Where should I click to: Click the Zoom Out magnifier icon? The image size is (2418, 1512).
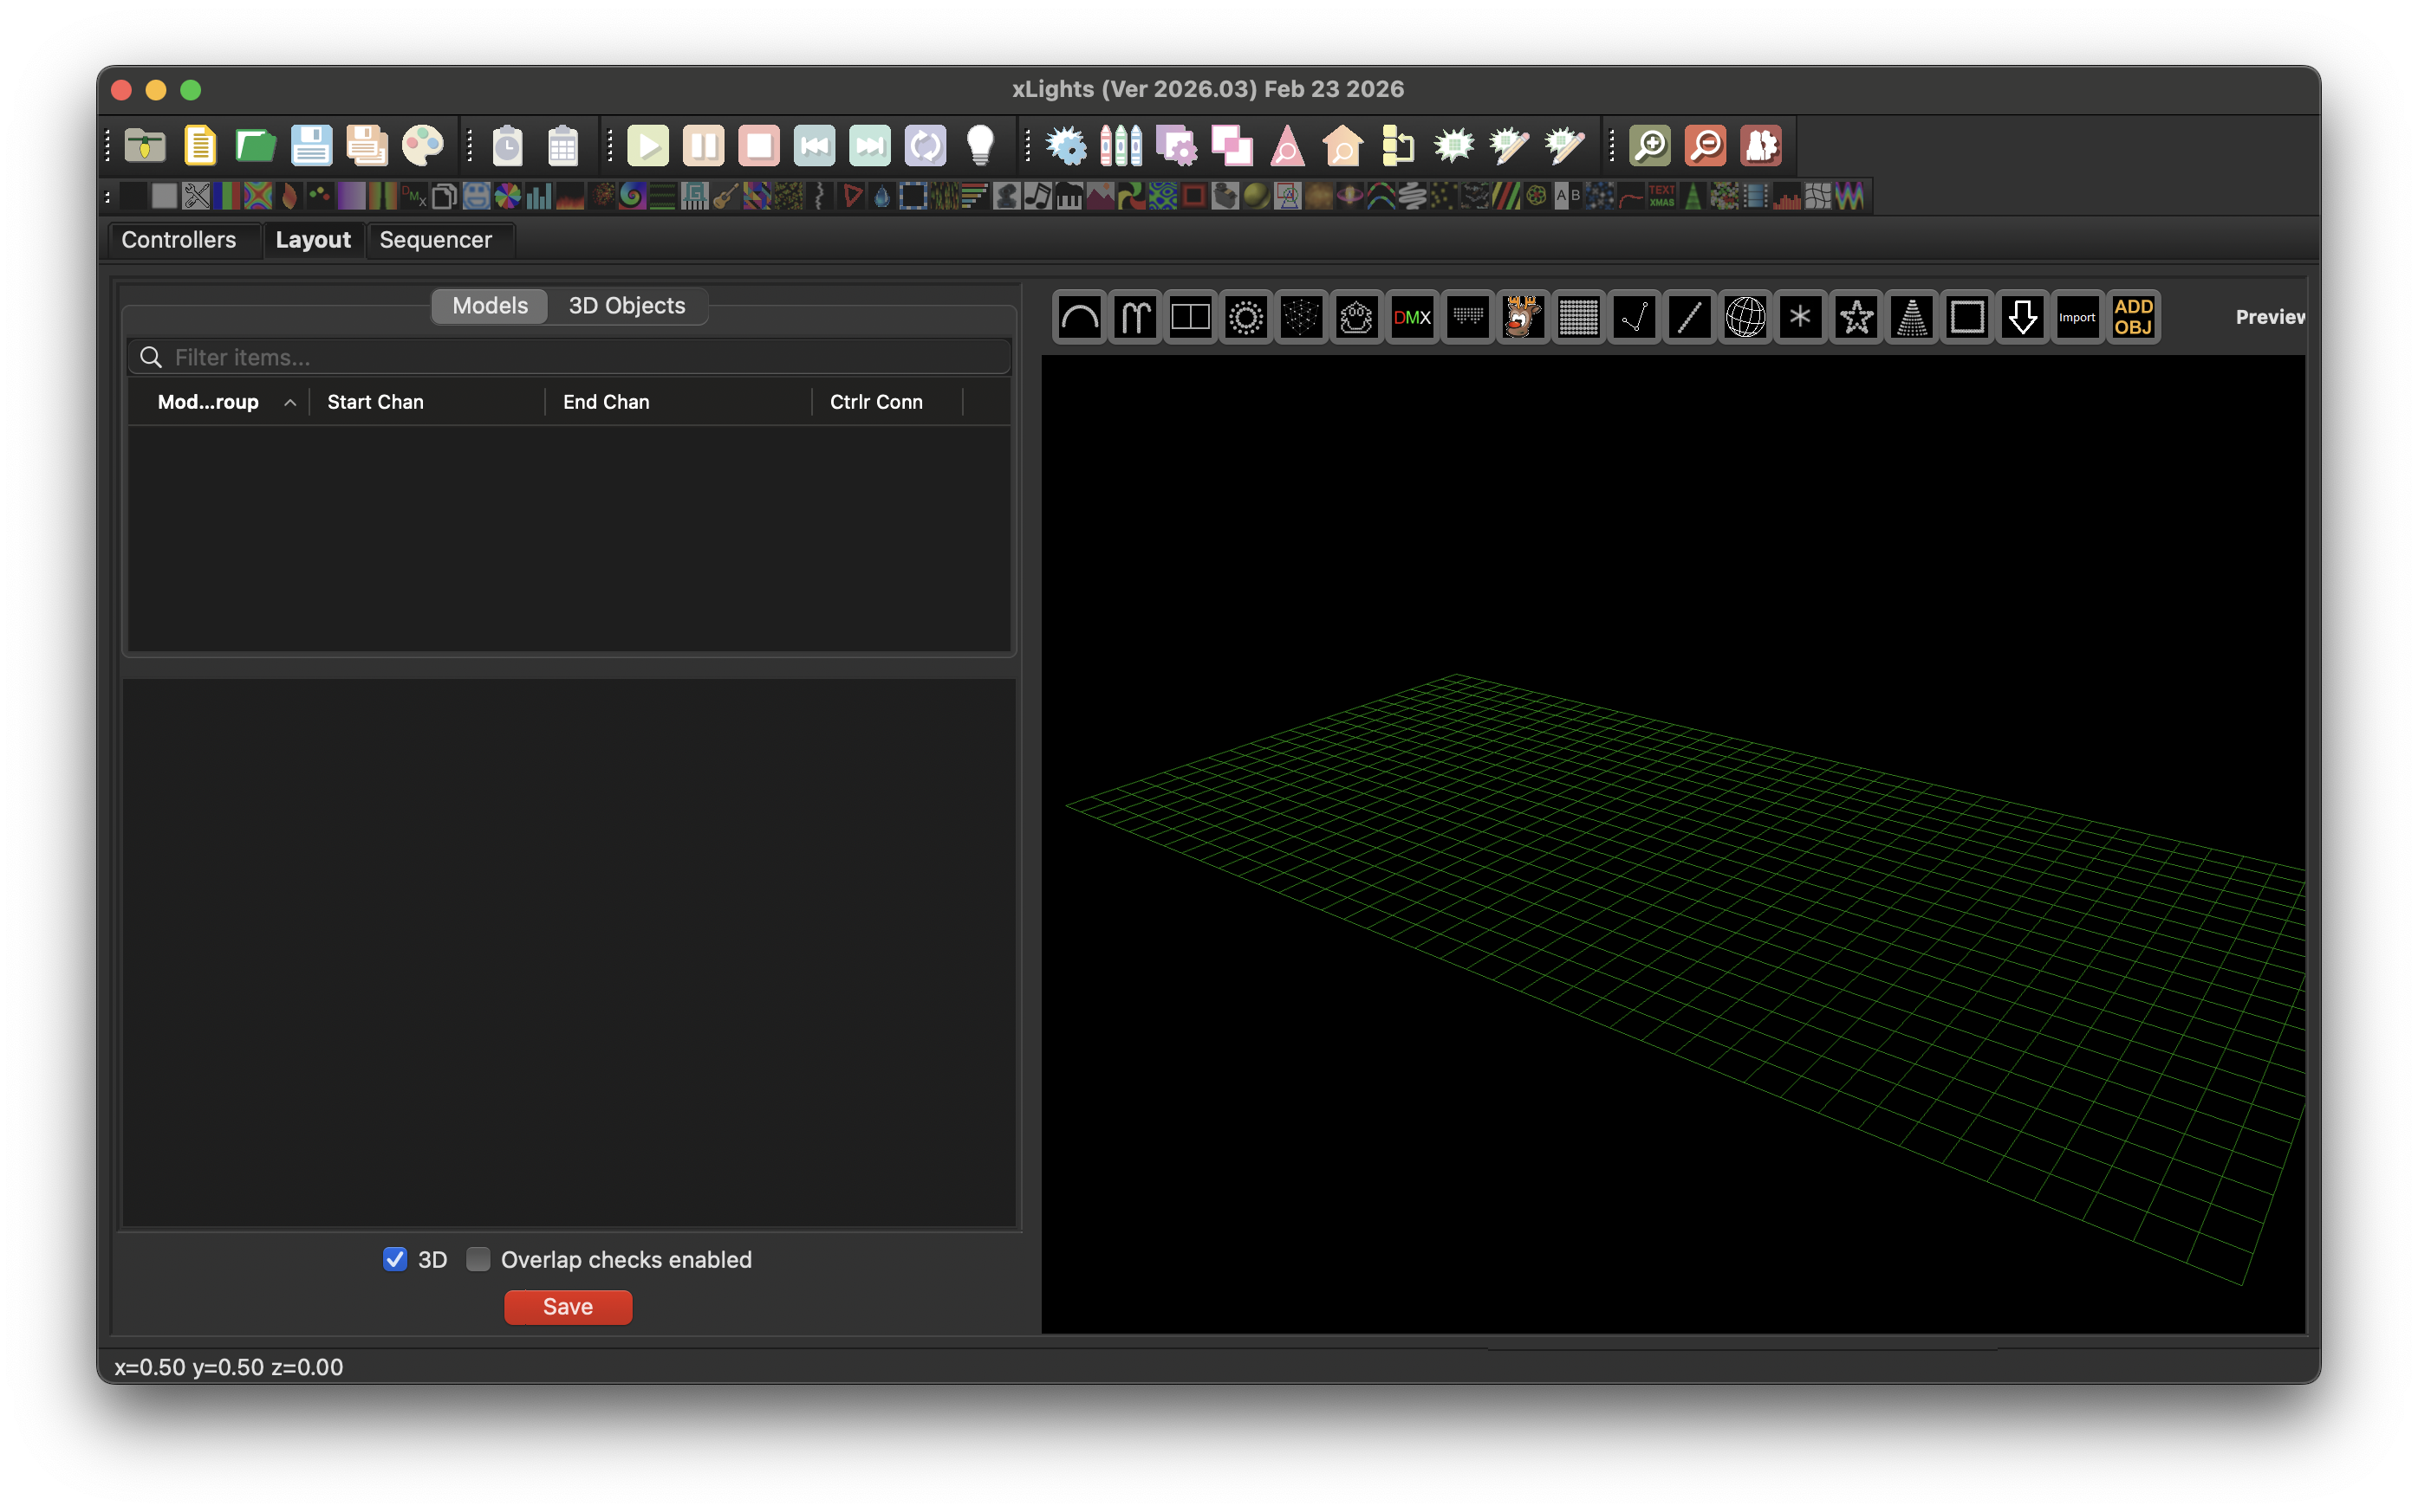(1706, 146)
